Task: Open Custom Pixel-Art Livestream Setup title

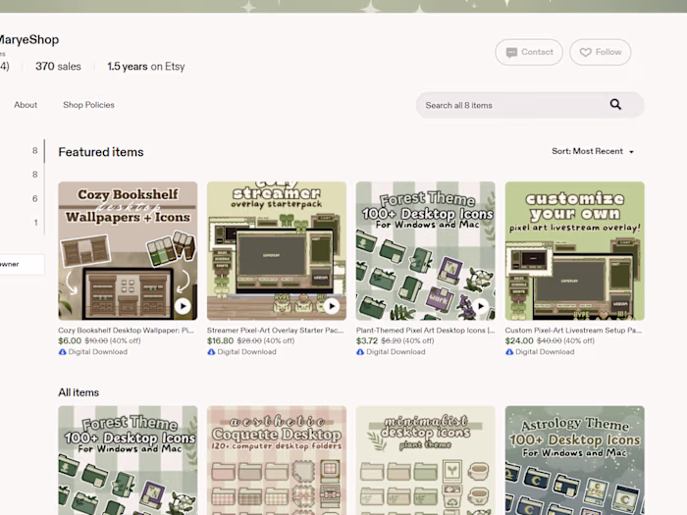Action: click(x=573, y=331)
